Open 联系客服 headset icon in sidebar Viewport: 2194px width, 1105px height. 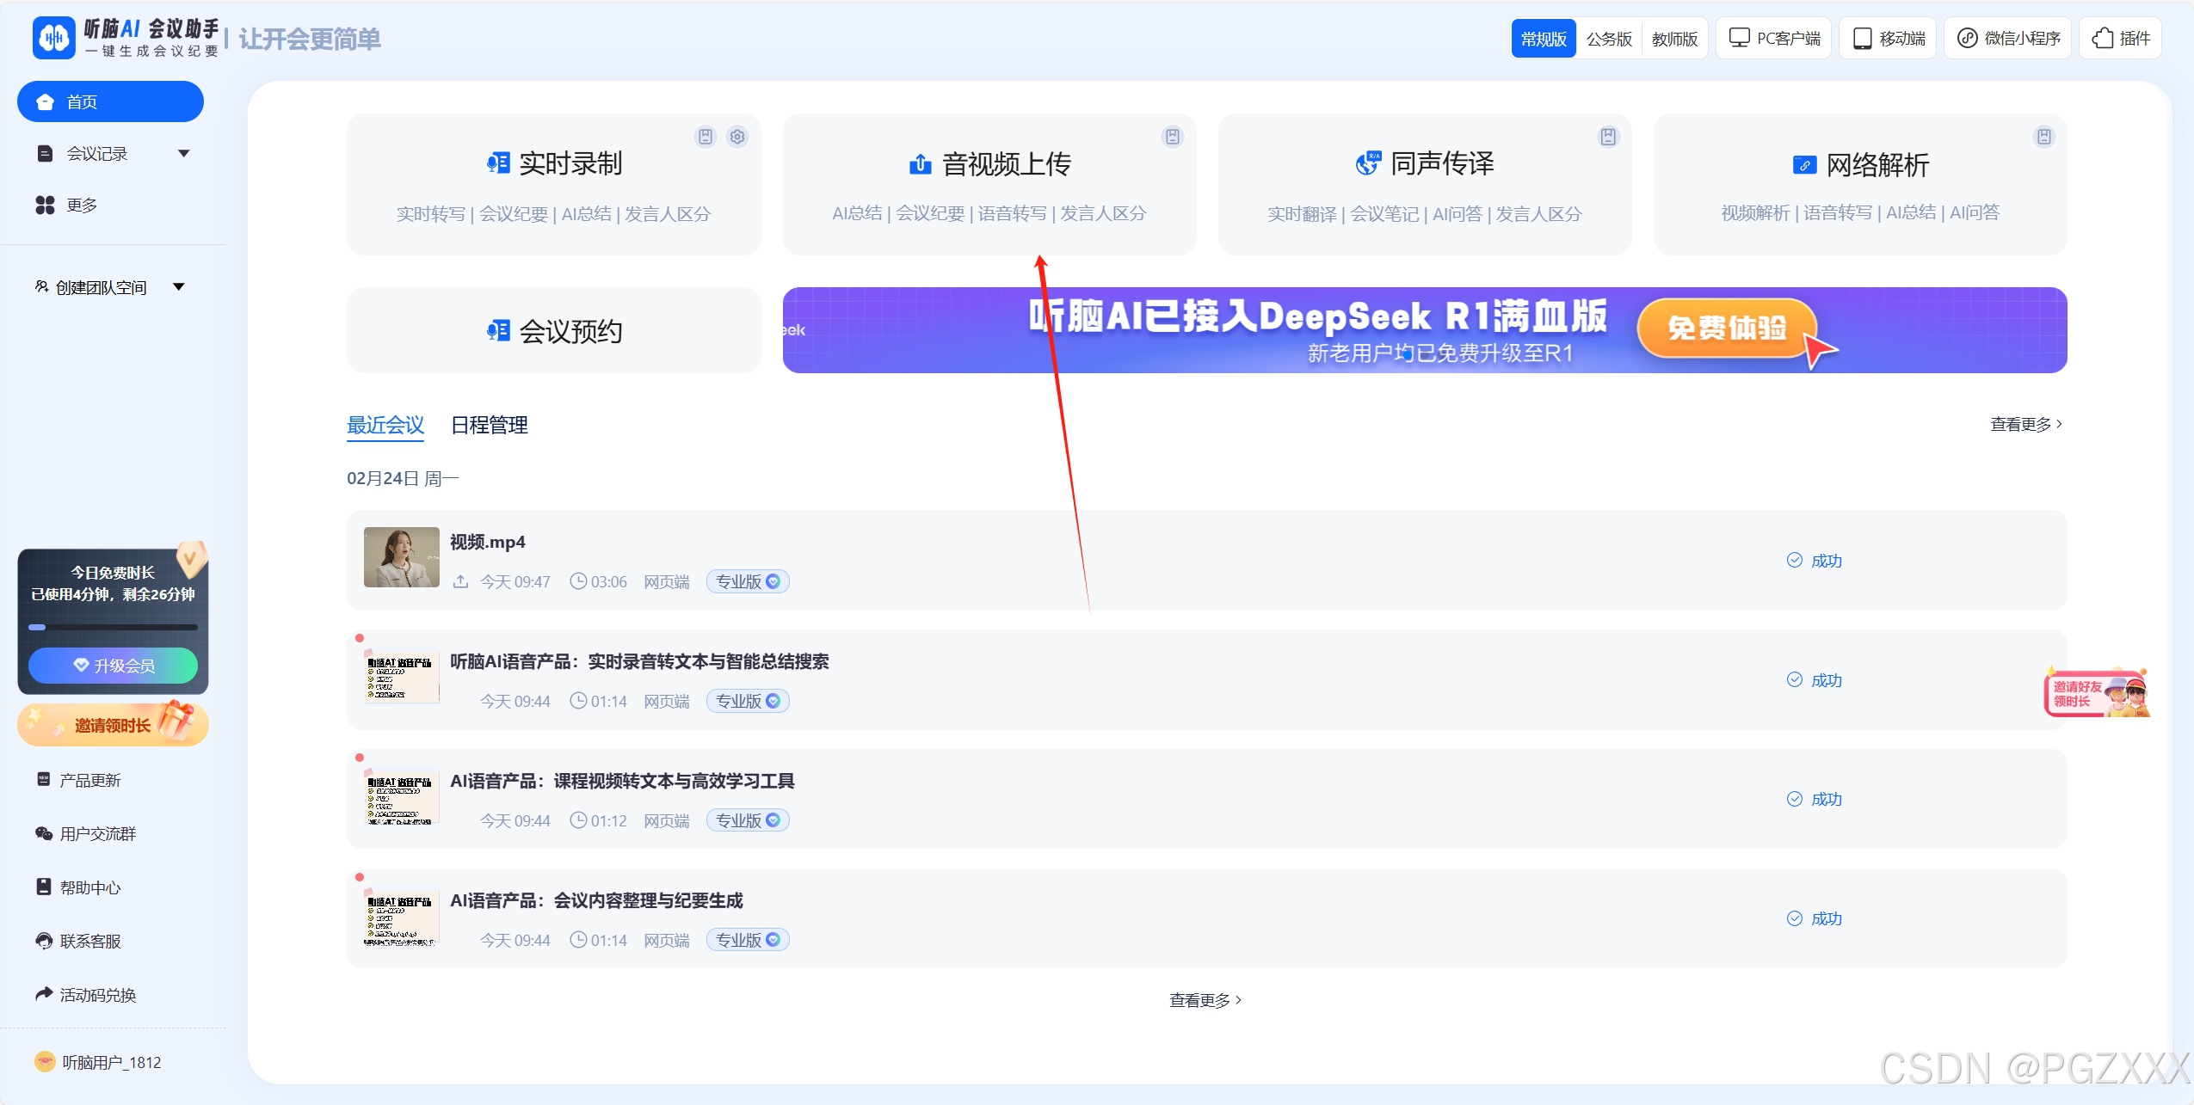44,941
